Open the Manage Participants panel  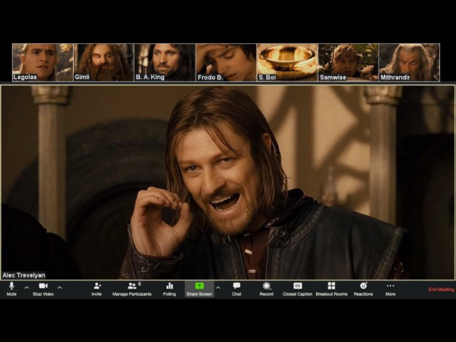click(x=132, y=288)
